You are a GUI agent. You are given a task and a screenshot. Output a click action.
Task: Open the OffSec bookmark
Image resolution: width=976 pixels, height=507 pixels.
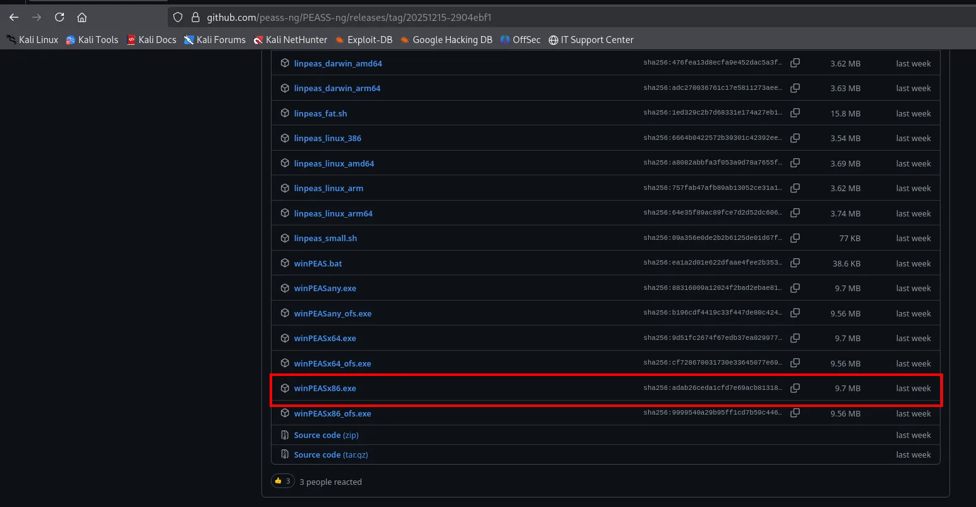[x=520, y=40]
